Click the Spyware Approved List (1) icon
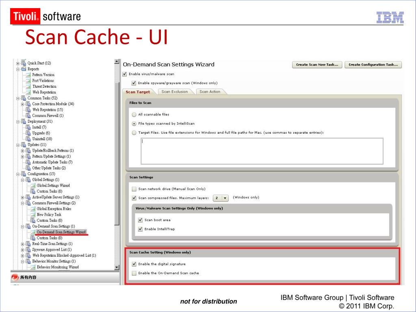This screenshot has width=416, height=312. (28, 250)
